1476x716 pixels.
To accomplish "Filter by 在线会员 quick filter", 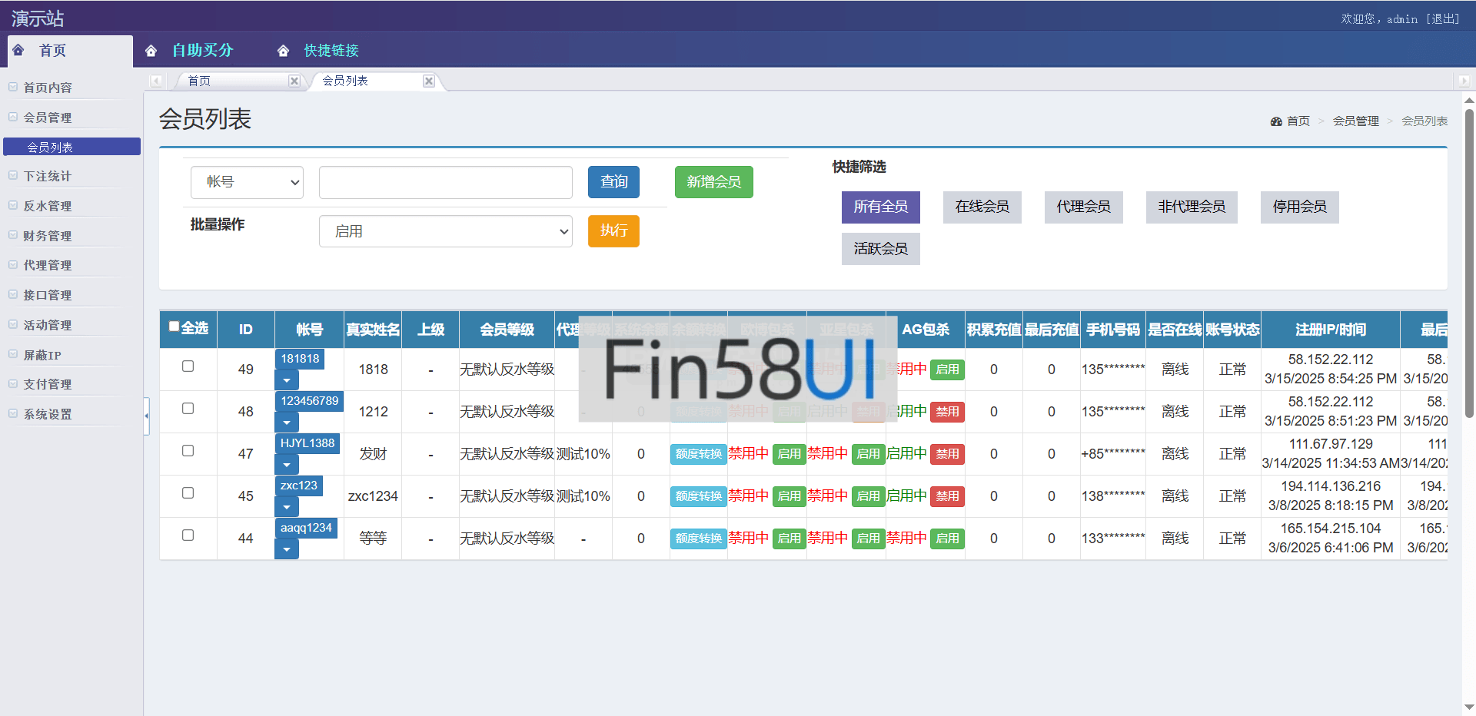I will click(982, 207).
